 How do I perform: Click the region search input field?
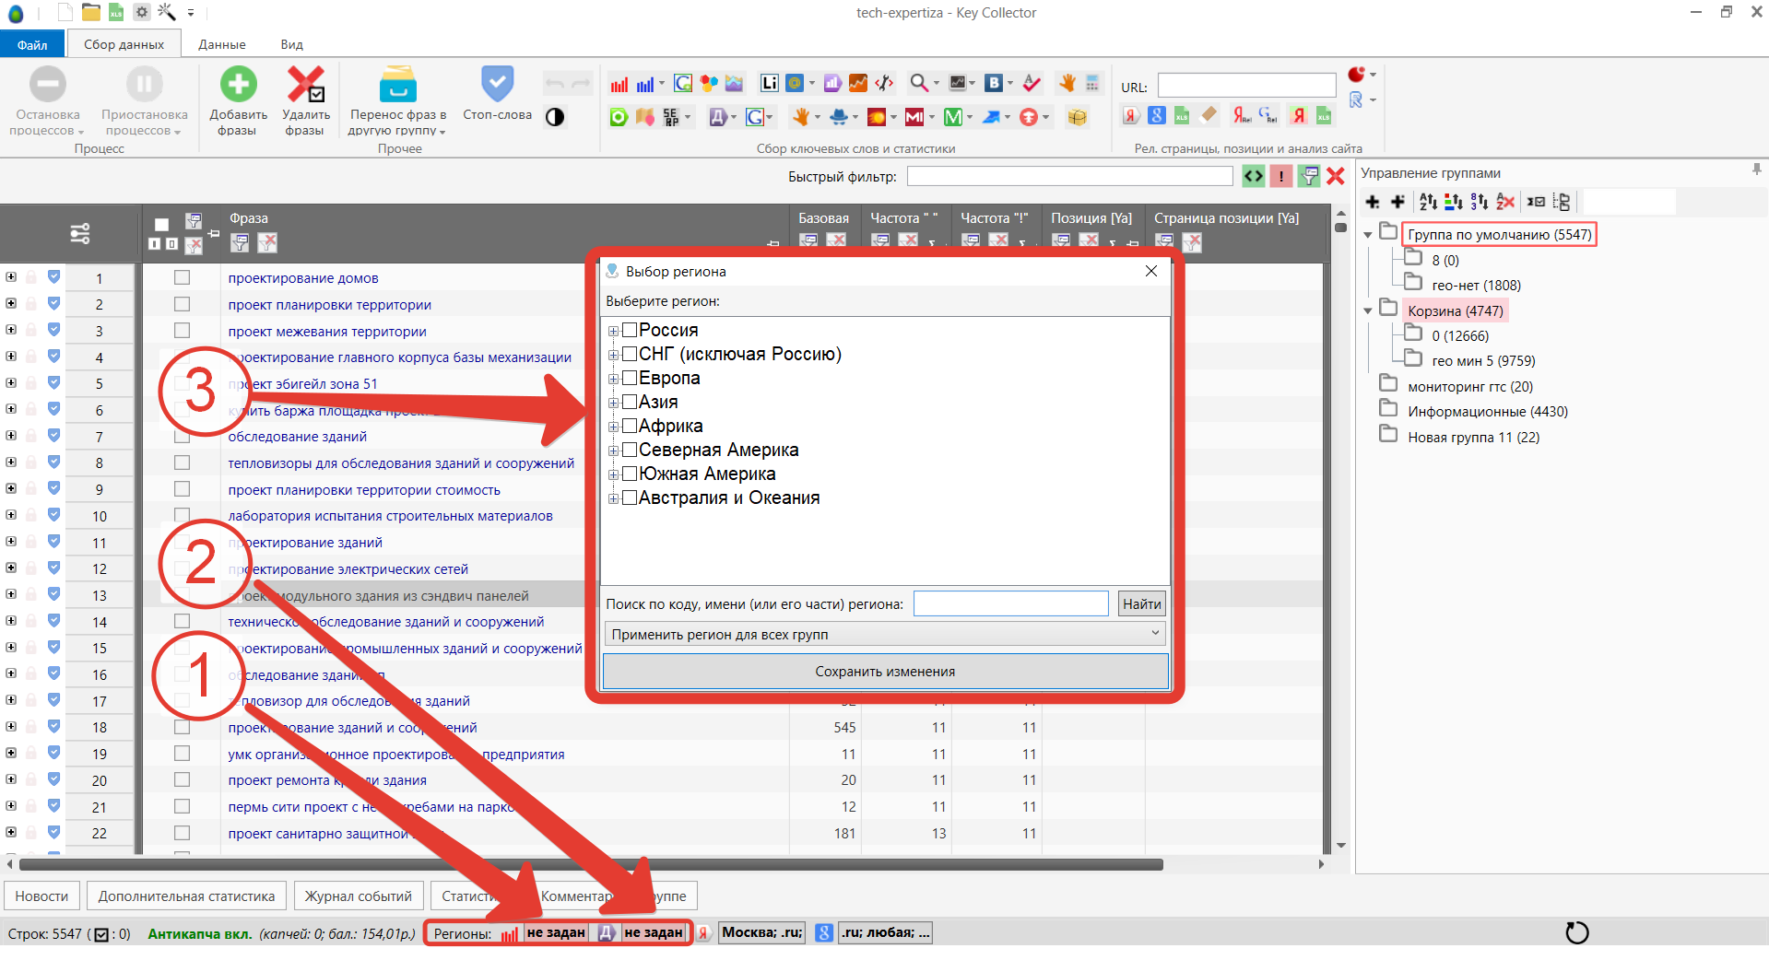1011,603
